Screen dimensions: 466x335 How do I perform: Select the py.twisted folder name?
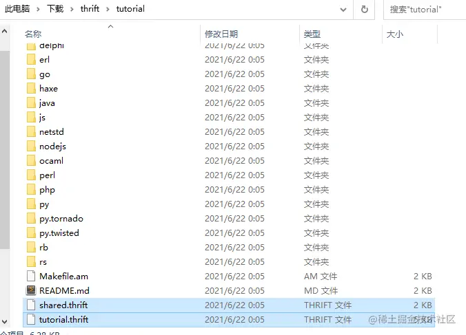(x=59, y=233)
